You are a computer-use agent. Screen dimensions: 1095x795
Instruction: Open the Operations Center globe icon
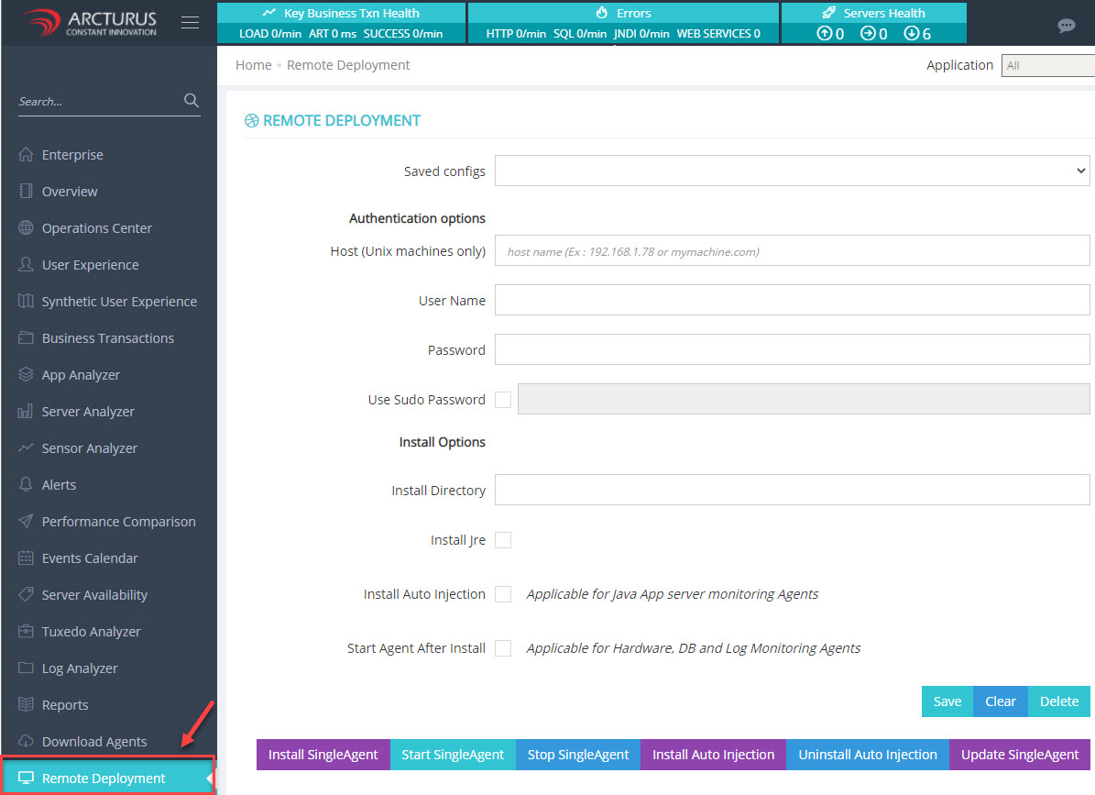point(25,227)
